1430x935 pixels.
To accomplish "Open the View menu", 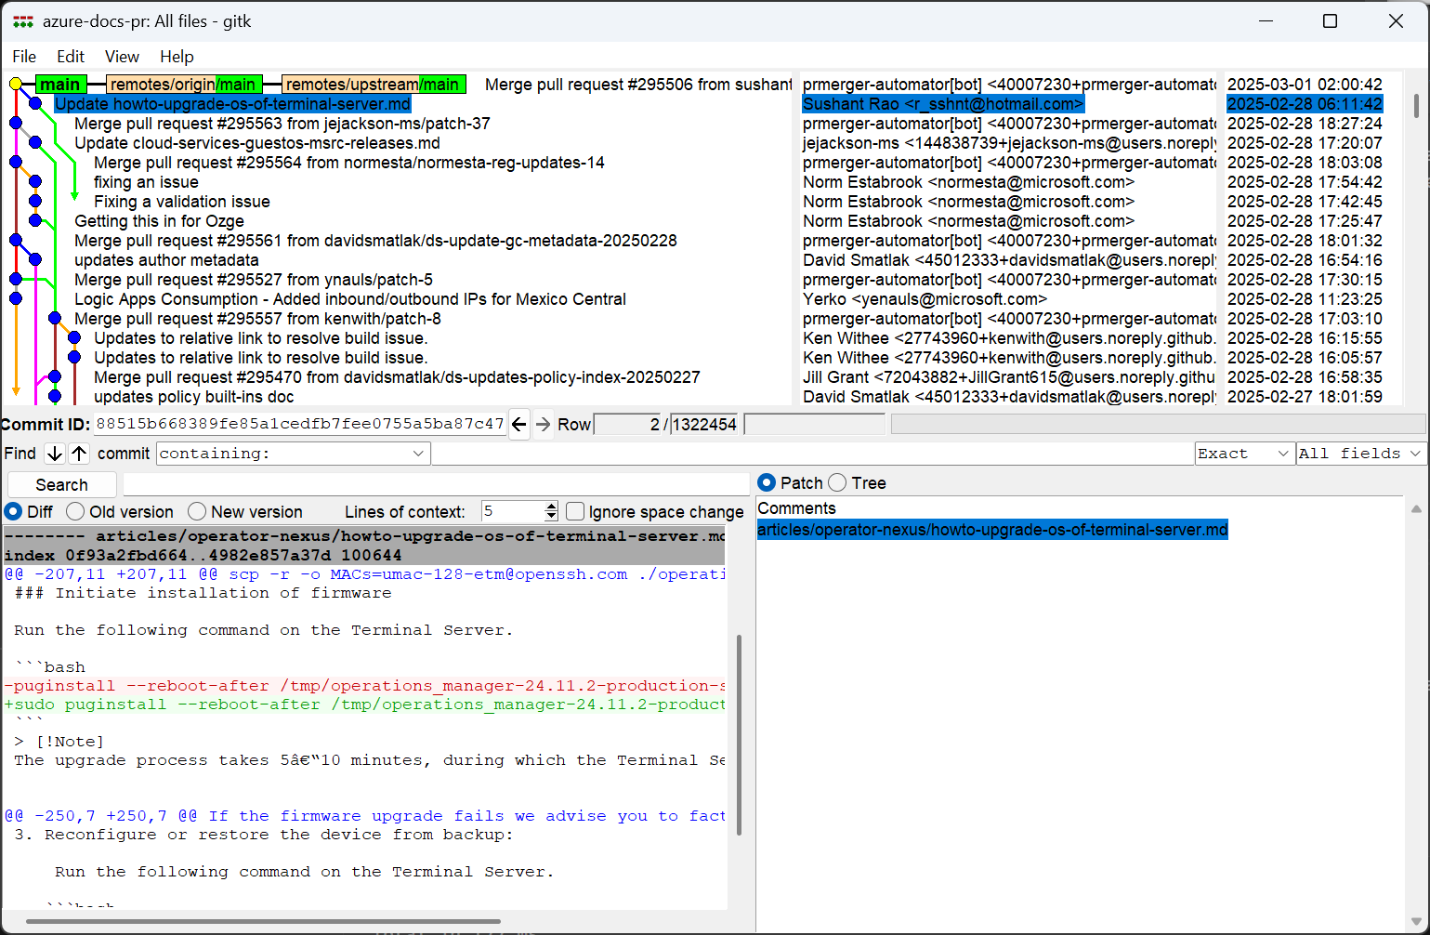I will click(122, 57).
